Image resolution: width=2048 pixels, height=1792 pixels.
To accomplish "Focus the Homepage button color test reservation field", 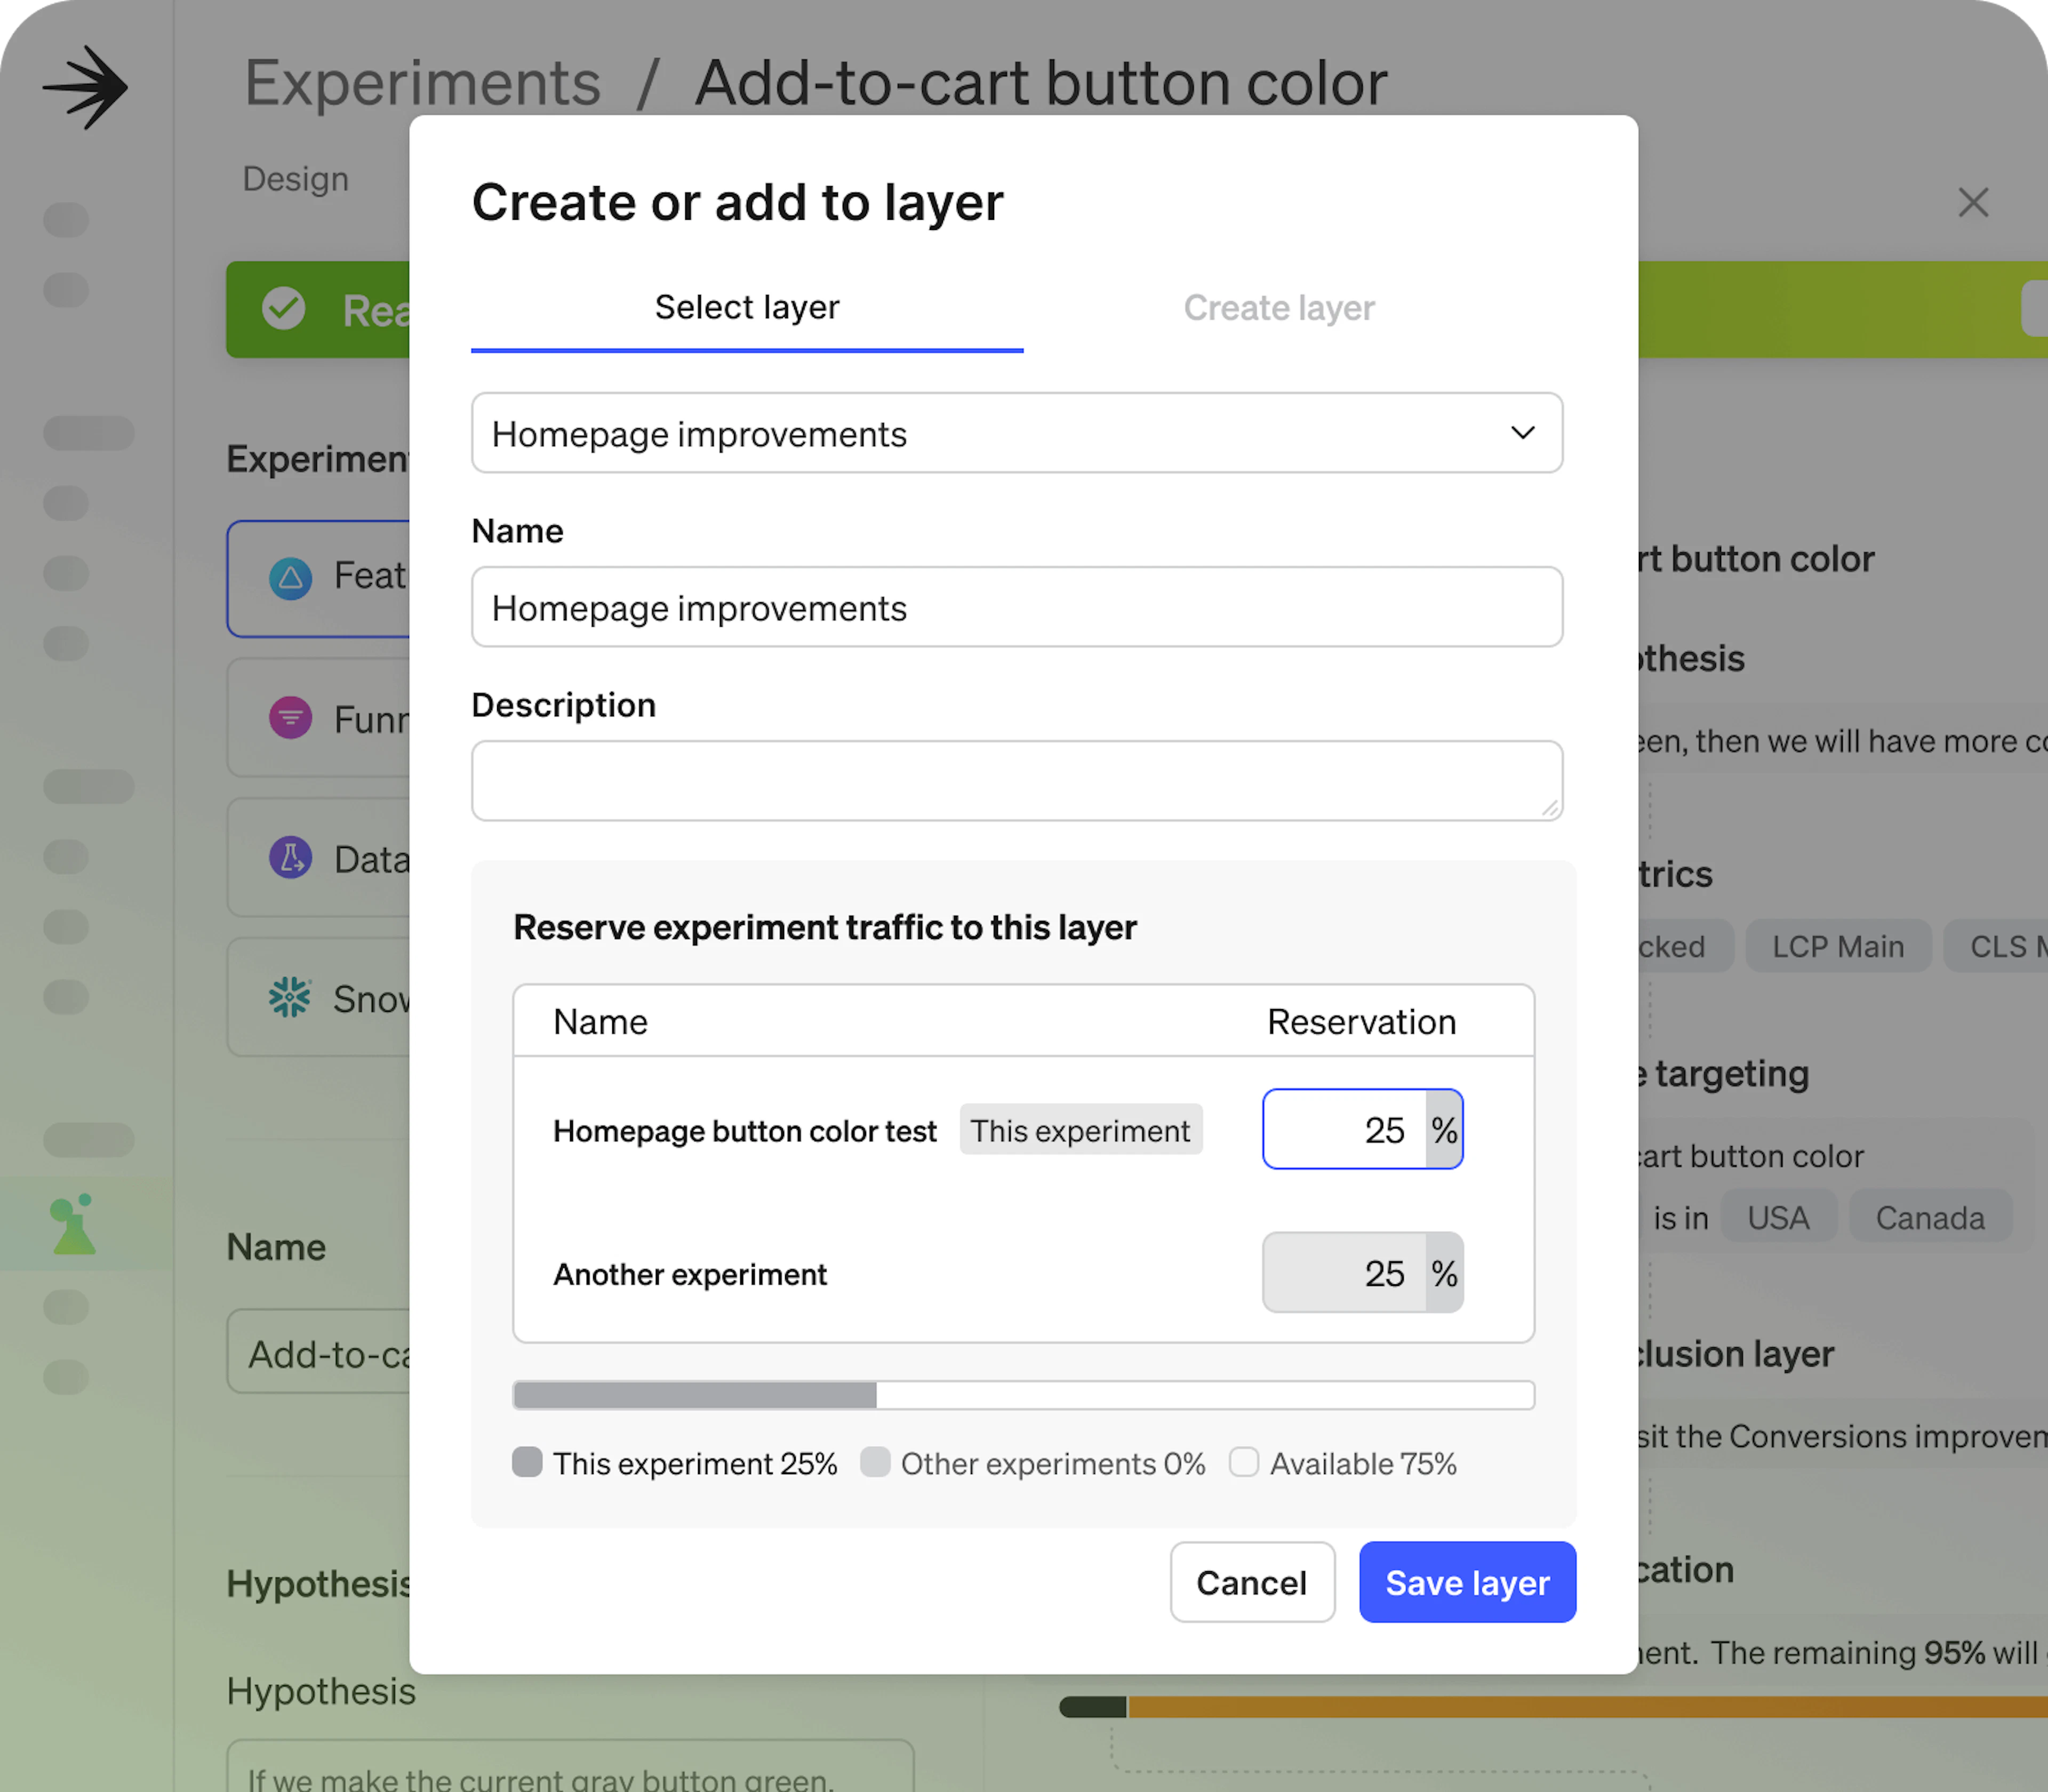I will tap(1345, 1130).
